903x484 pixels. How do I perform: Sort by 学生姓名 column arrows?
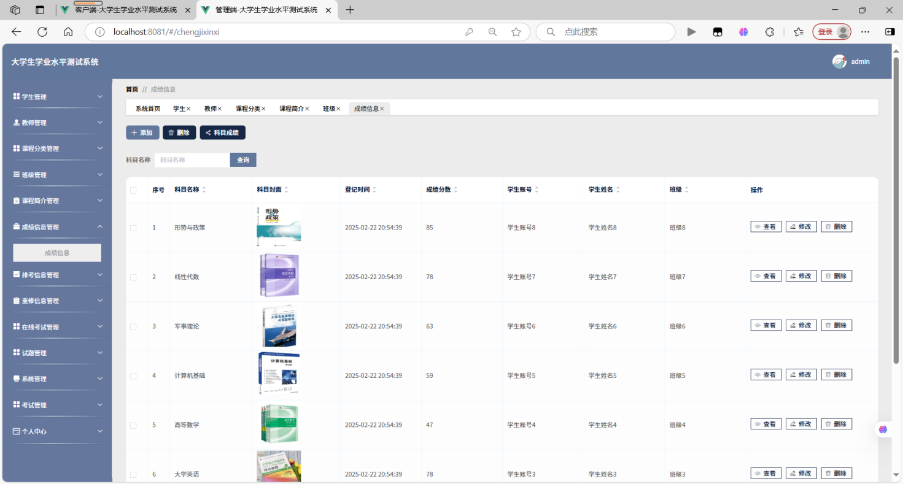tap(618, 190)
